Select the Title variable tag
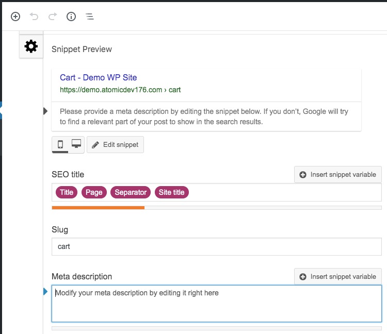The image size is (387, 334). (67, 192)
